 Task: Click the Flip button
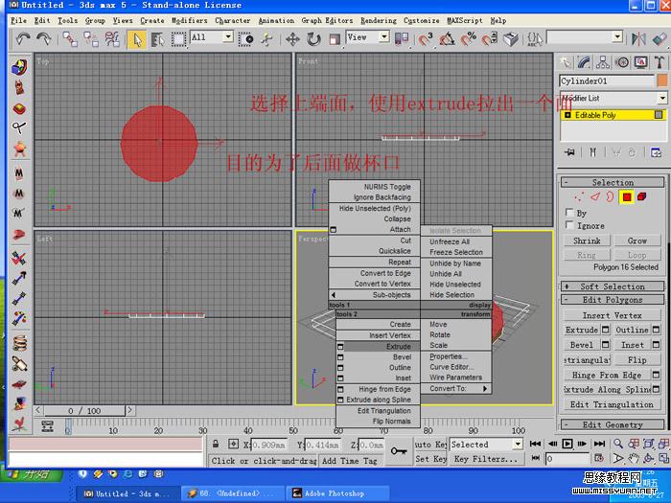637,360
